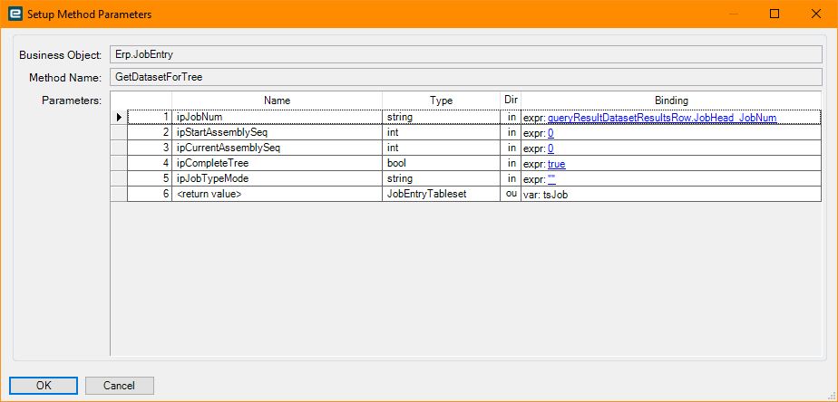Screen dimensions: 838x402
Task: Open the 'true' expression link for ipCompleteTree
Action: coord(556,164)
